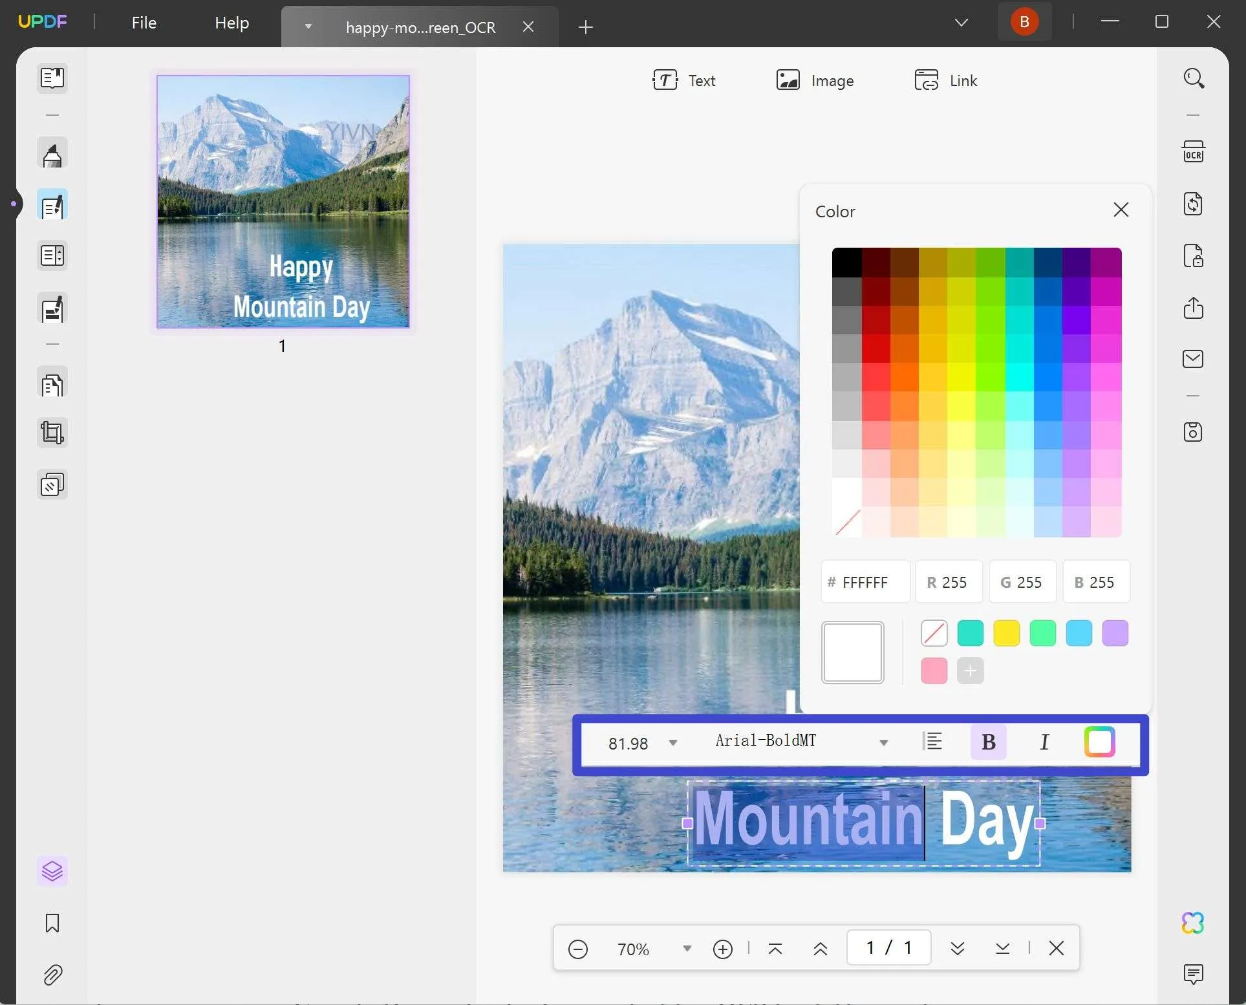Click the plus button to add custom color
Image resolution: width=1246 pixels, height=1005 pixels.
pyautogui.click(x=970, y=669)
